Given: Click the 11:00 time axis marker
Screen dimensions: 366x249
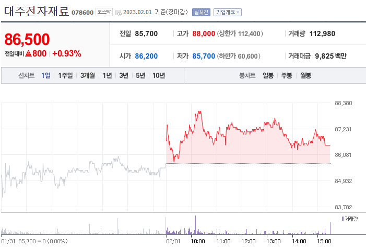Looking at the screenshot, I should click(x=223, y=241).
